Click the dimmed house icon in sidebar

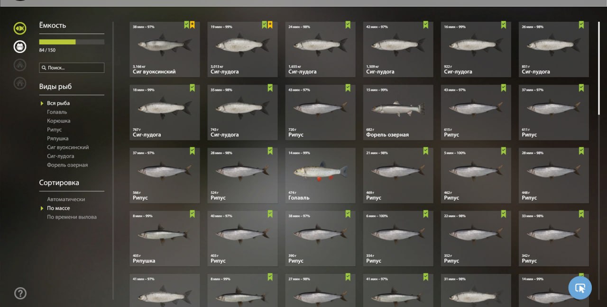tap(20, 83)
